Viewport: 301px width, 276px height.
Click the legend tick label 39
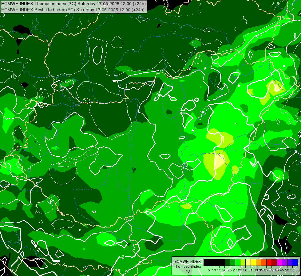[271, 270]
